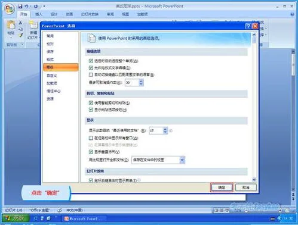This screenshot has height=225, width=298.
Task: Click the dialog scrollbar down arrow
Action: tap(254, 180)
